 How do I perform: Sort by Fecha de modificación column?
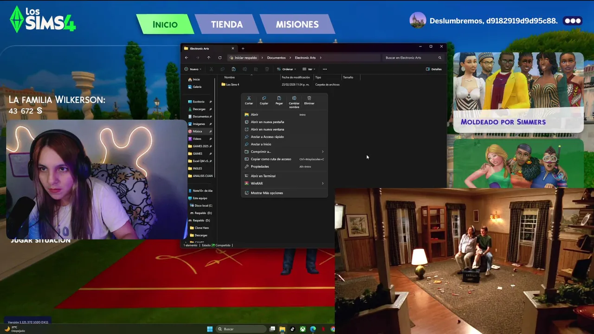pos(296,77)
